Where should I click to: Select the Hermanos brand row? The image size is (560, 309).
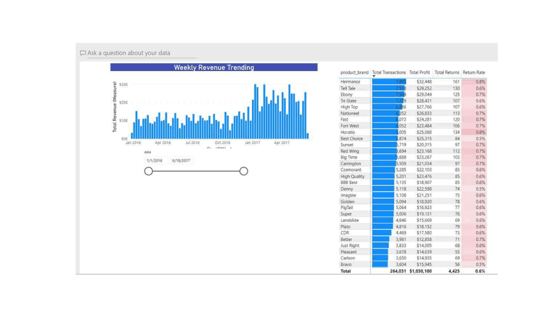point(350,82)
